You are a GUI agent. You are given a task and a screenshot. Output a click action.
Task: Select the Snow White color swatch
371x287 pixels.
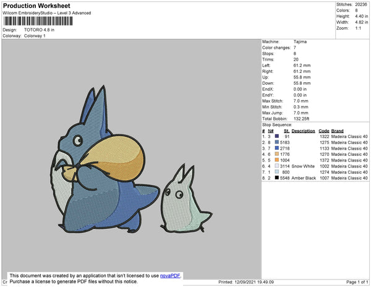(276, 166)
